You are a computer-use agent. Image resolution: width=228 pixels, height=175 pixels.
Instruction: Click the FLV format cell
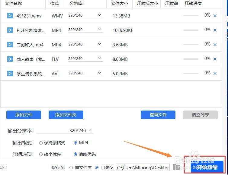coord(55,59)
